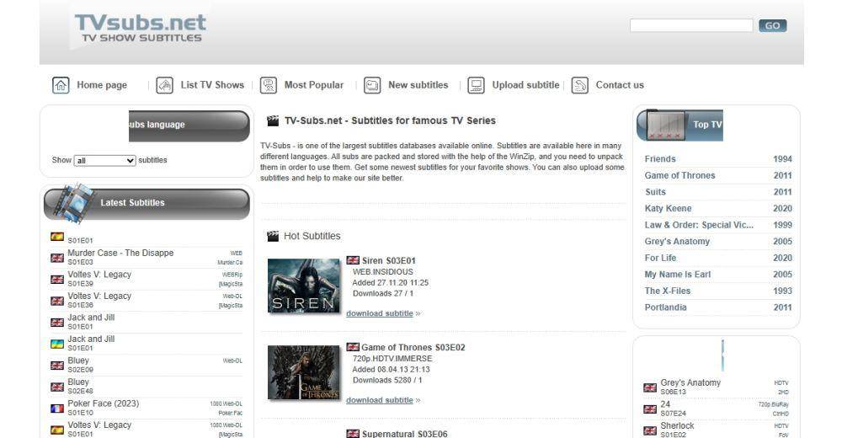Open New subtitles menu item
This screenshot has width=842, height=438.
coord(418,85)
